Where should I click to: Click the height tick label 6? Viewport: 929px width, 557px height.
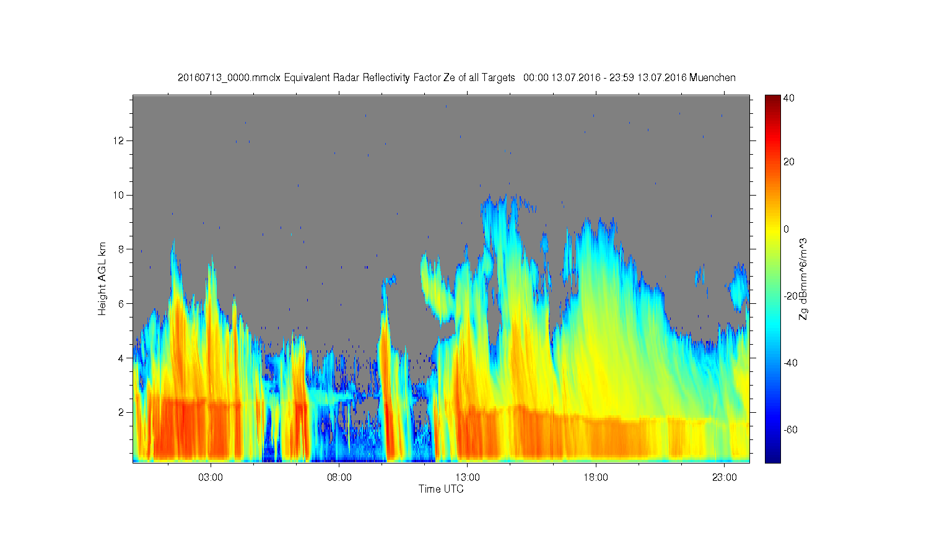122,303
